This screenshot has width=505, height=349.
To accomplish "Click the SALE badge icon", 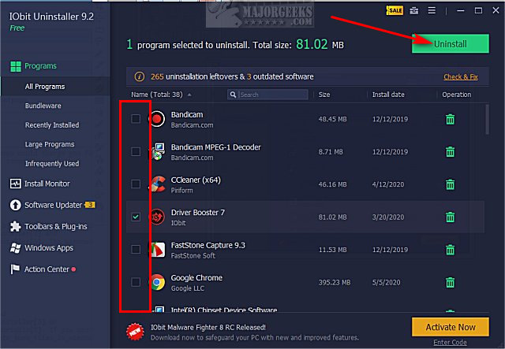I will coord(395,10).
